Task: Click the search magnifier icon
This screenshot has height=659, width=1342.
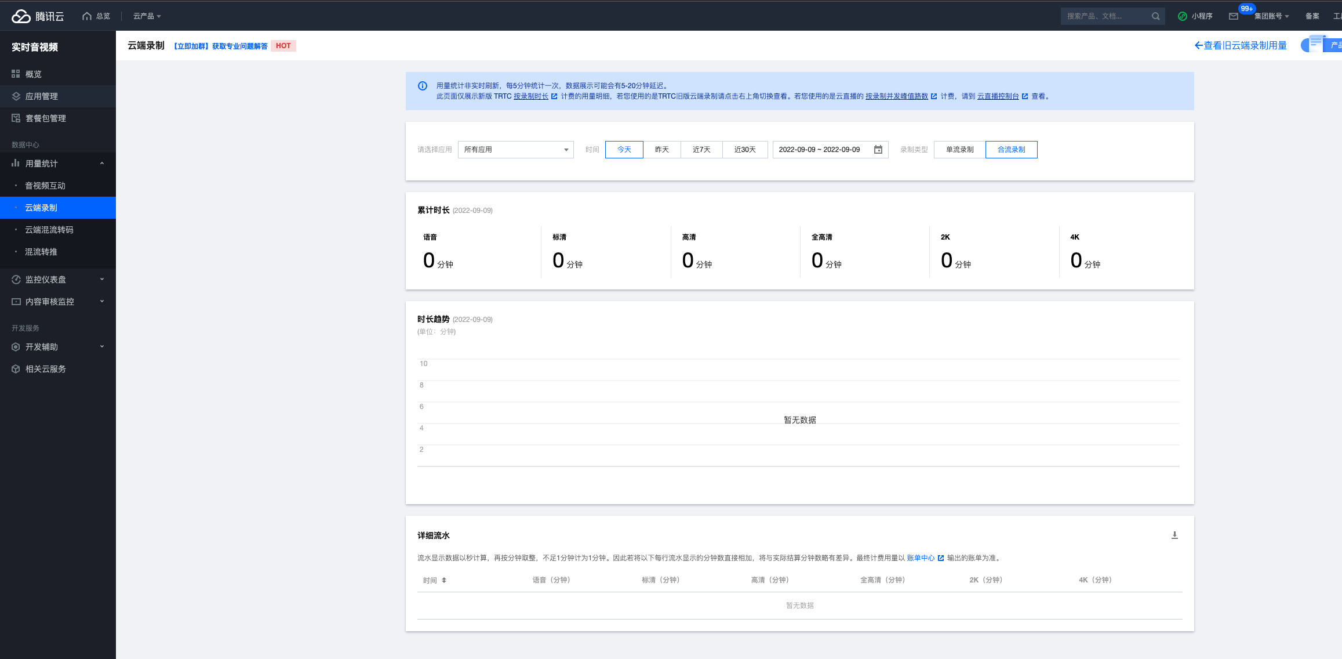Action: [1155, 16]
